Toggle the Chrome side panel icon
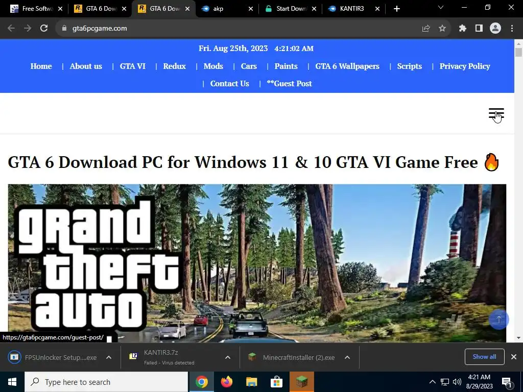Image resolution: width=523 pixels, height=392 pixels. coord(479,29)
